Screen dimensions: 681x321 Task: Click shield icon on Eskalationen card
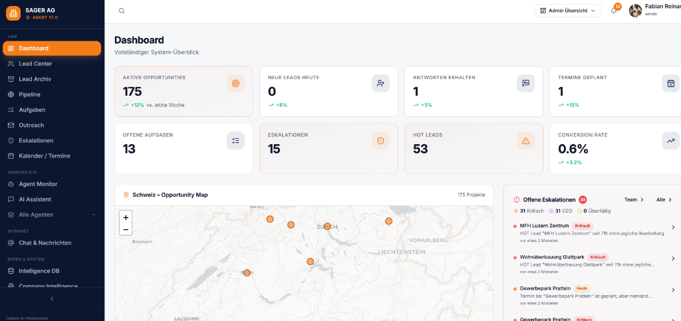pos(380,140)
